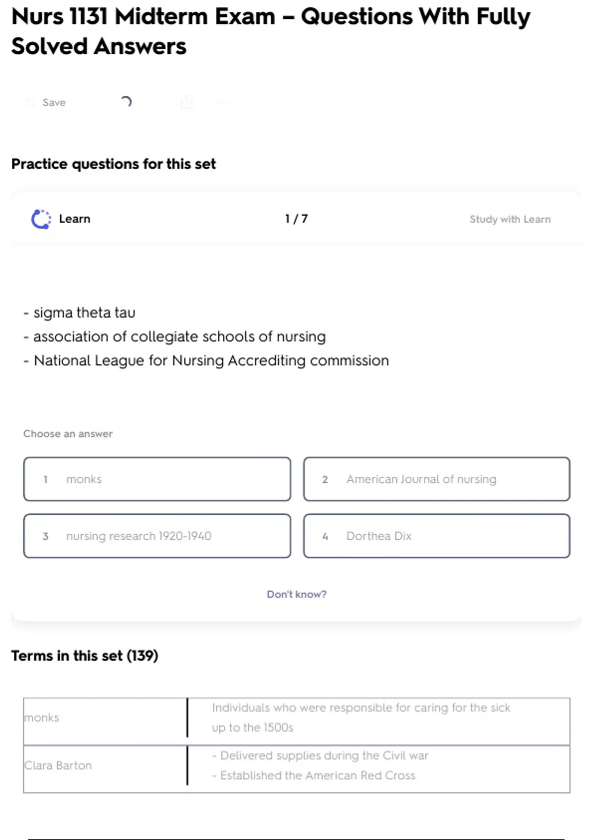Image resolution: width=593 pixels, height=840 pixels.
Task: Select answer 'American Journal of nursing'
Action: click(x=437, y=479)
